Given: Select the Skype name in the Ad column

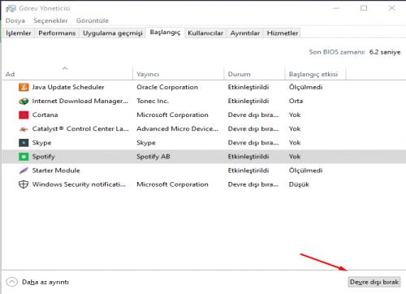Looking at the screenshot, I should coord(41,143).
